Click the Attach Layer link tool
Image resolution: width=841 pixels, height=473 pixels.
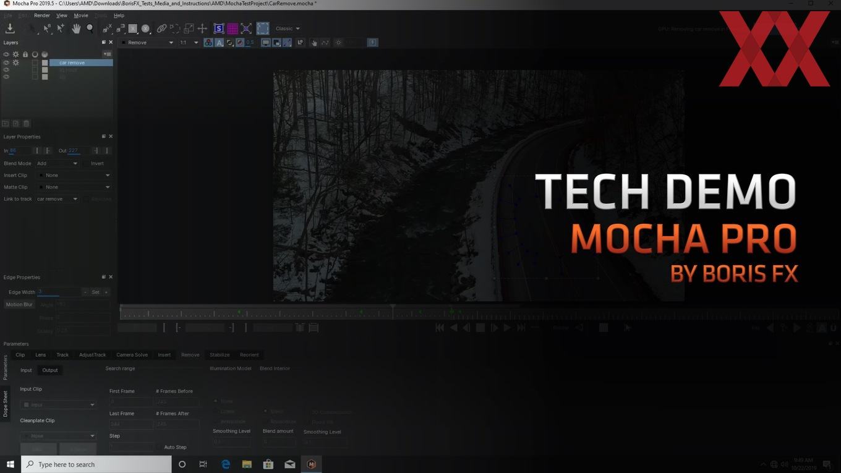click(161, 28)
